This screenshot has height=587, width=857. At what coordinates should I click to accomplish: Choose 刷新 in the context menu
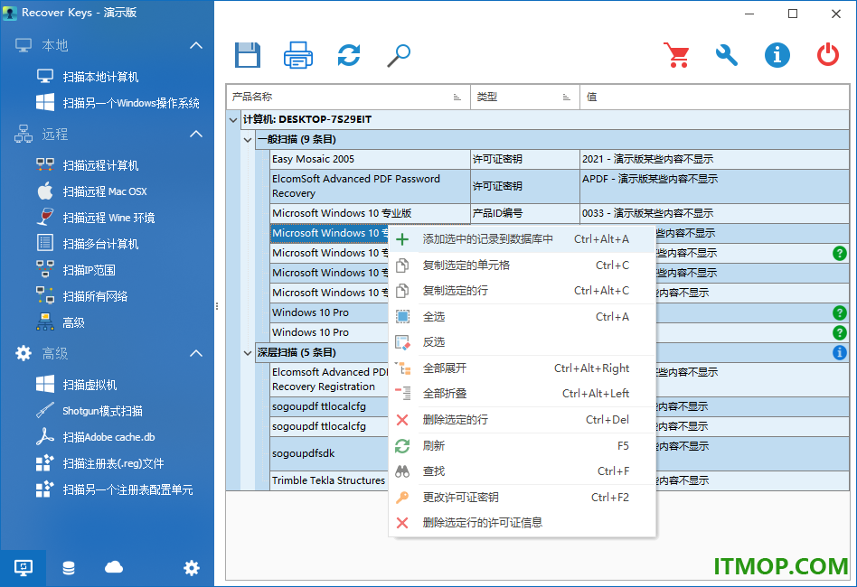click(522, 445)
